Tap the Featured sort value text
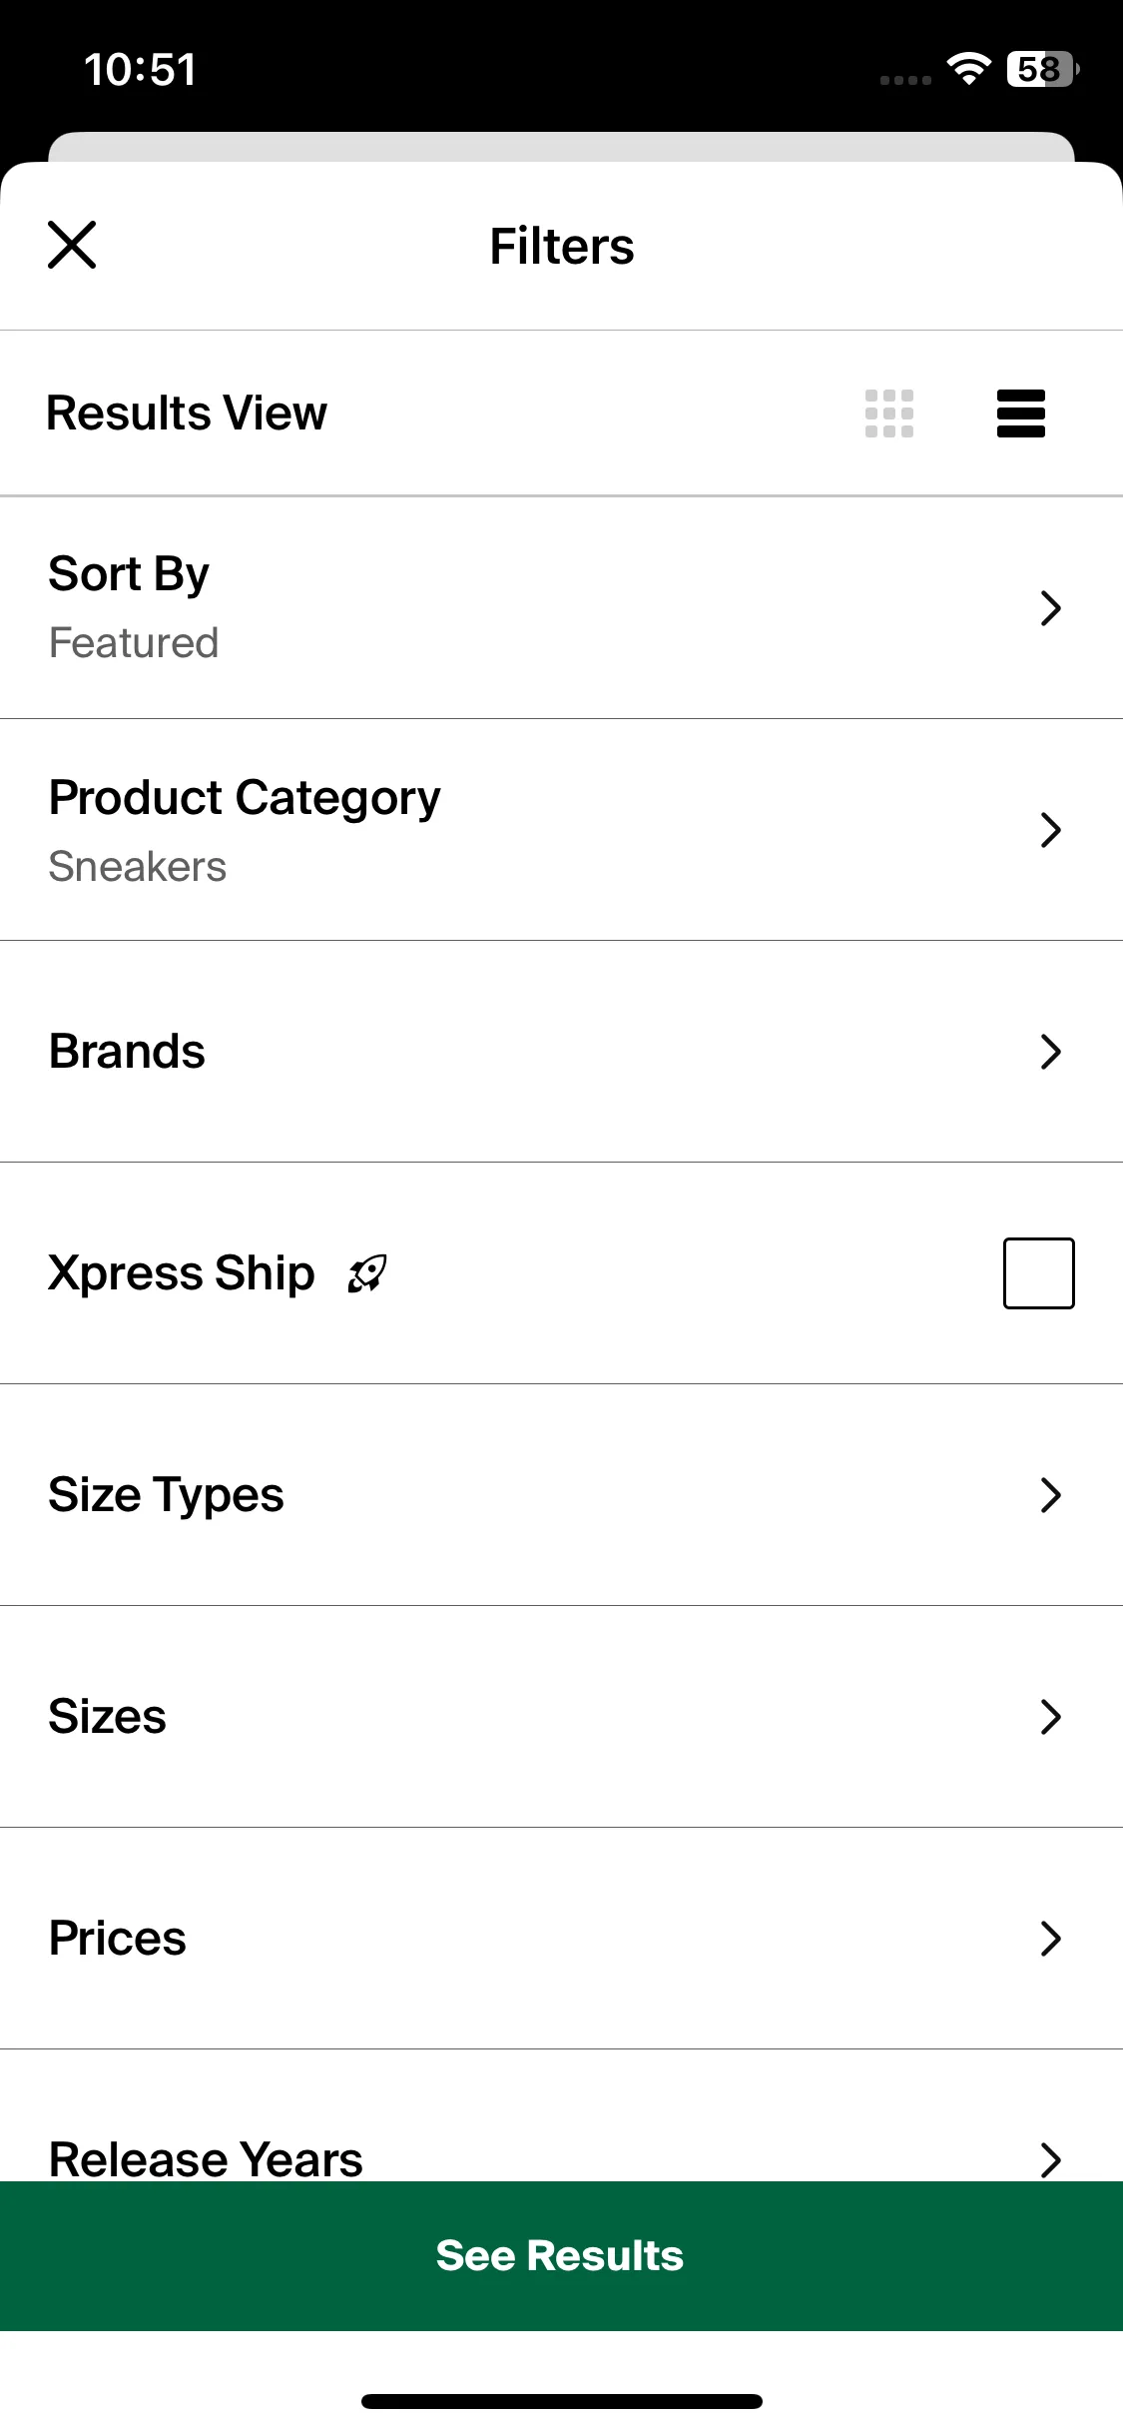Viewport: 1123px width, 2433px height. point(134,643)
